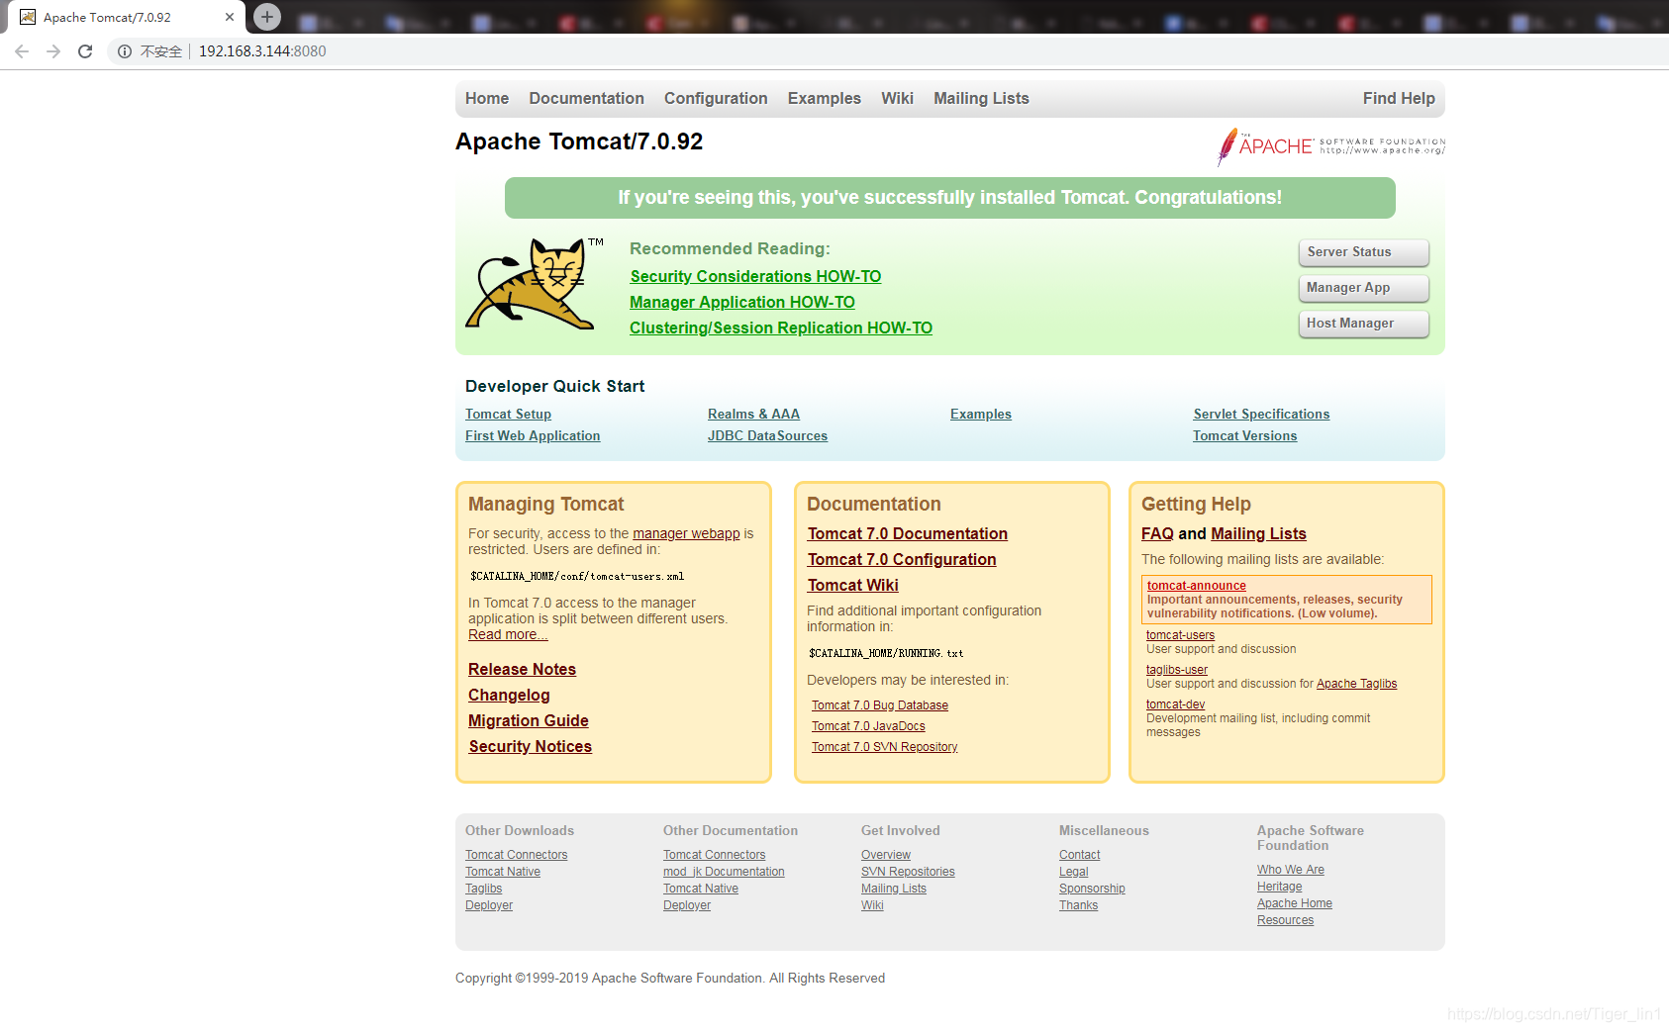This screenshot has height=1032, width=1669.
Task: Open the taglibs-user mailing list
Action: (x=1177, y=670)
